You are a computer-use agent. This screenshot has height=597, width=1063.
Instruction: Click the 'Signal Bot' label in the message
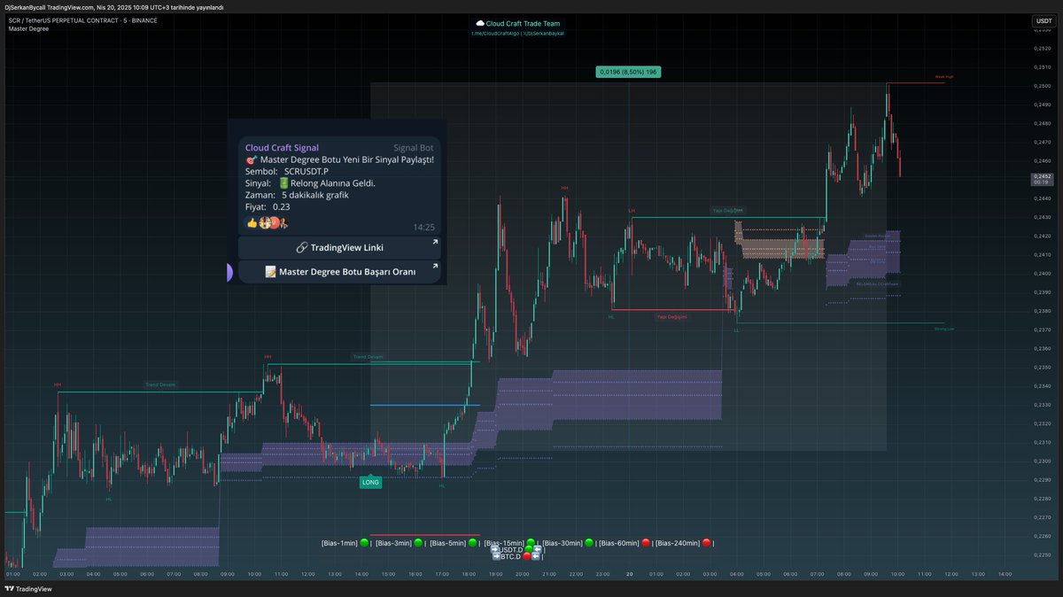click(x=414, y=147)
